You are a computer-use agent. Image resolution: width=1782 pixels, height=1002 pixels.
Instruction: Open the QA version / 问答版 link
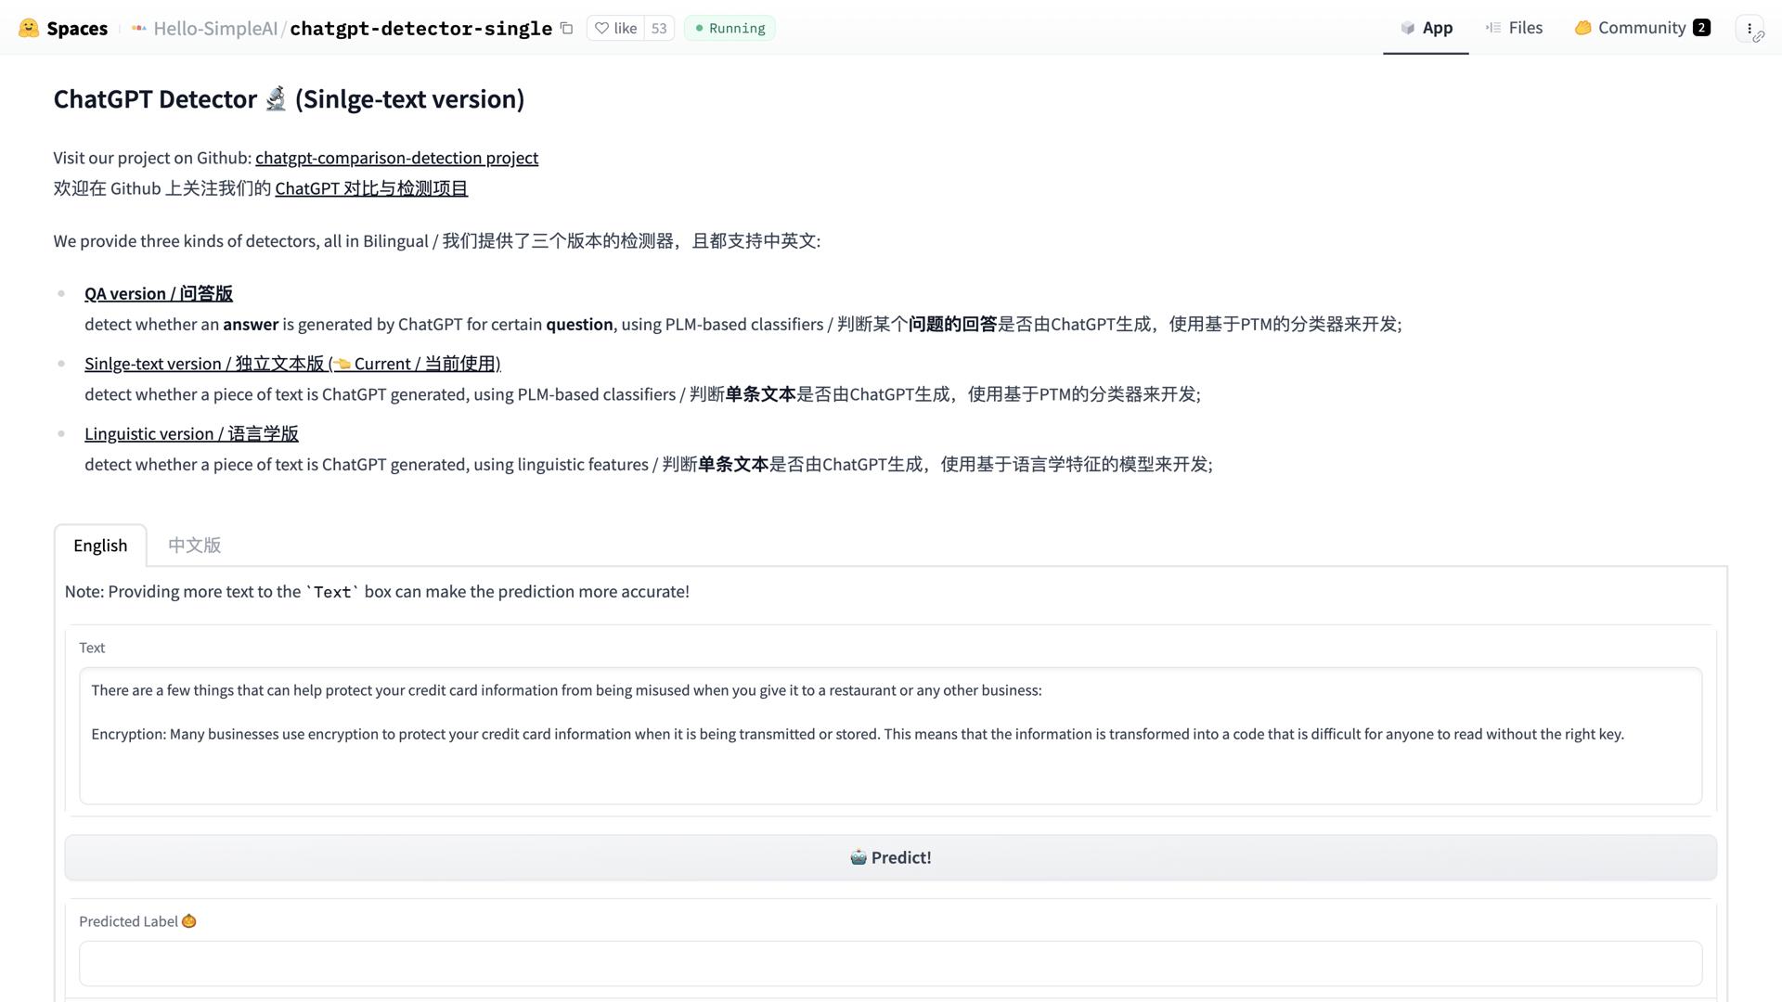point(158,293)
